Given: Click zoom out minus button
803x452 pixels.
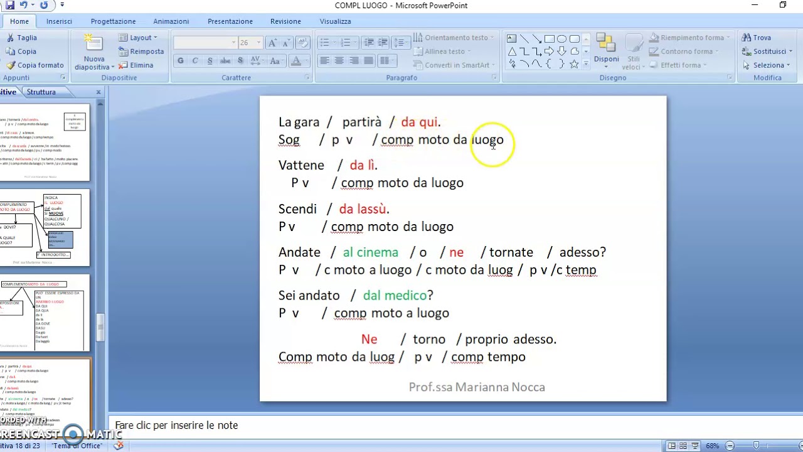Looking at the screenshot, I should click(x=730, y=446).
